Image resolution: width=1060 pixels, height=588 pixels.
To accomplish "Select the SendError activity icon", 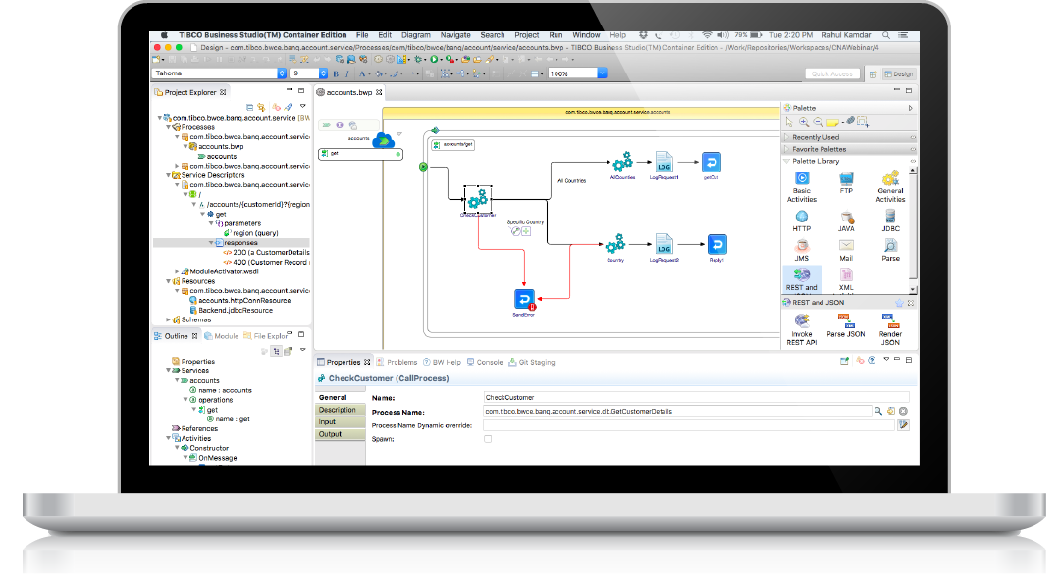I will pos(524,298).
